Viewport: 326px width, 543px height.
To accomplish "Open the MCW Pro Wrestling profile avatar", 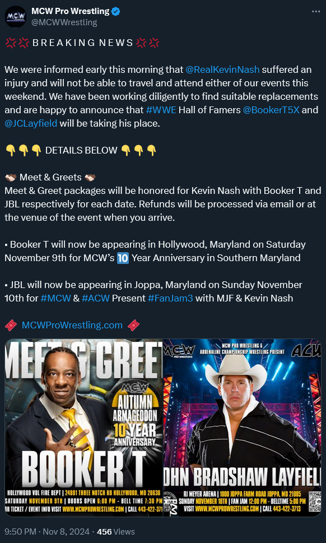I will 16,17.
